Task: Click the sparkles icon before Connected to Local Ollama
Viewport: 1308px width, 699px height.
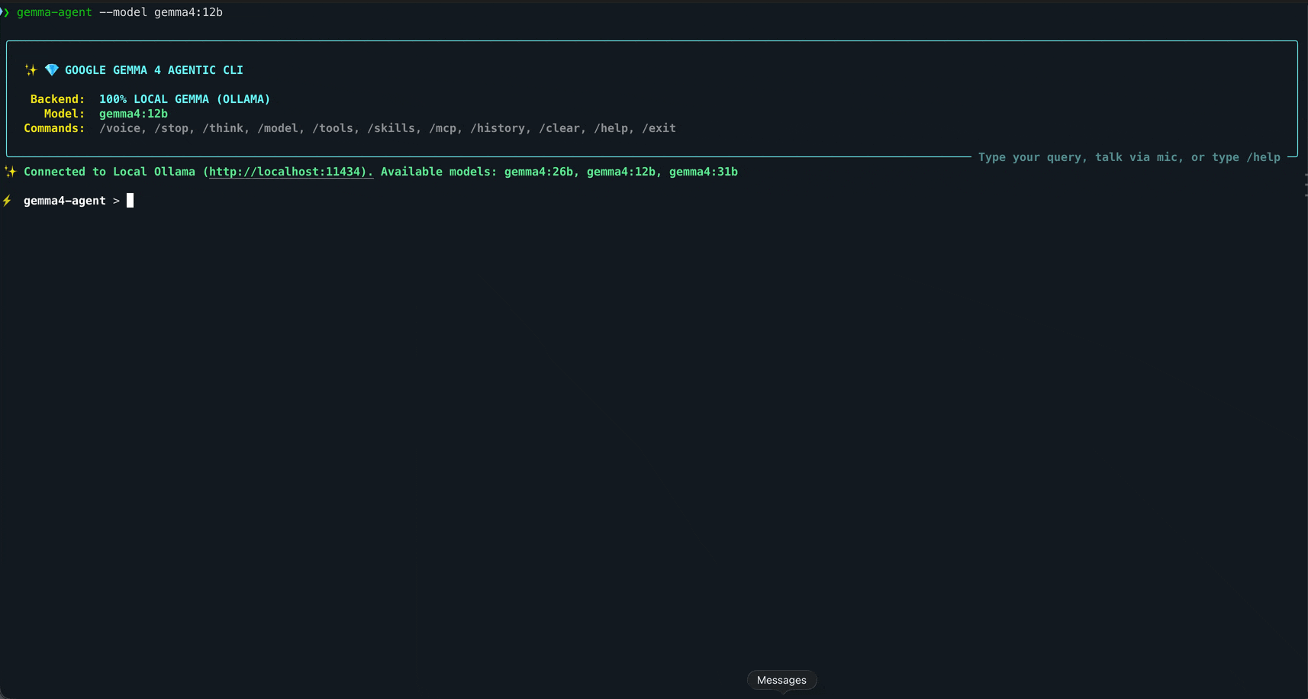Action: click(x=10, y=172)
